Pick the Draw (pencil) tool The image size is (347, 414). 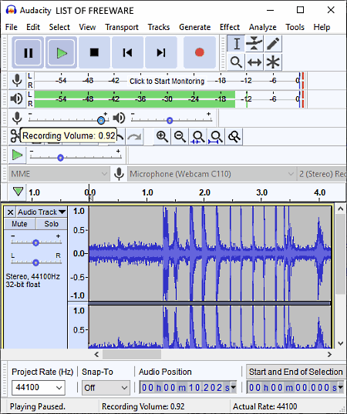[273, 44]
